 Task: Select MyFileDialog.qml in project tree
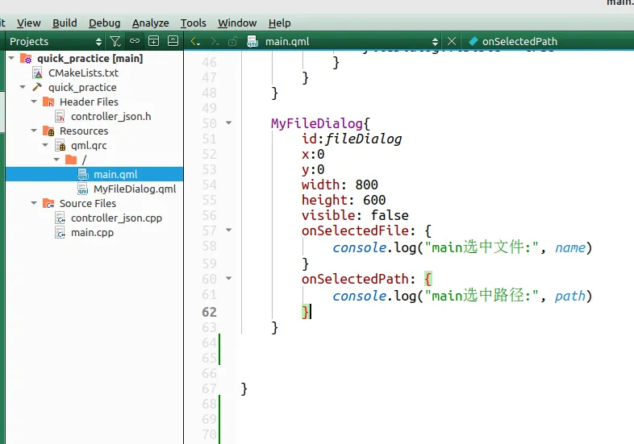(x=135, y=189)
